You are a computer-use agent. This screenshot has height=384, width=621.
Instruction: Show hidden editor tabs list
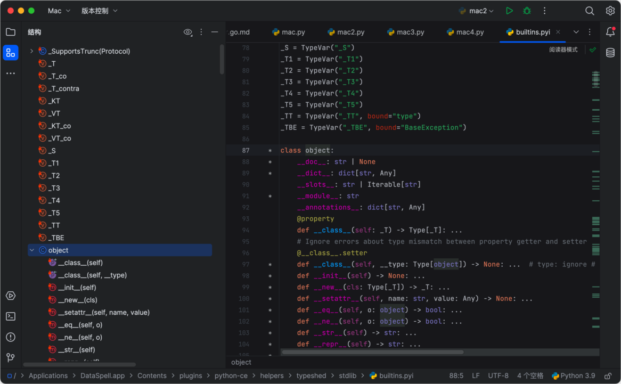pos(576,32)
